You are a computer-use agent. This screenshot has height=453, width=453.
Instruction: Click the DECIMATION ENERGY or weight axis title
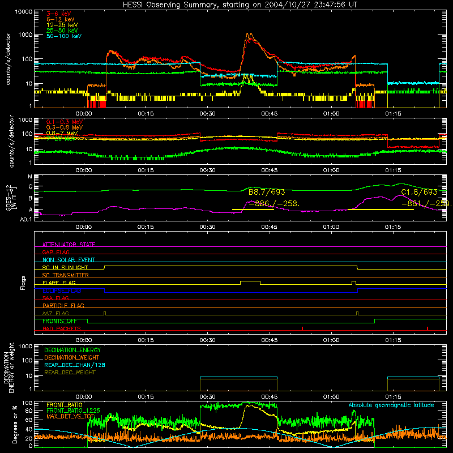8,367
